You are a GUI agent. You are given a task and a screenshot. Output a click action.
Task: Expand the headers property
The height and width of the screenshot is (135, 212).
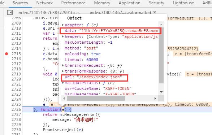pyautogui.click(x=62, y=36)
